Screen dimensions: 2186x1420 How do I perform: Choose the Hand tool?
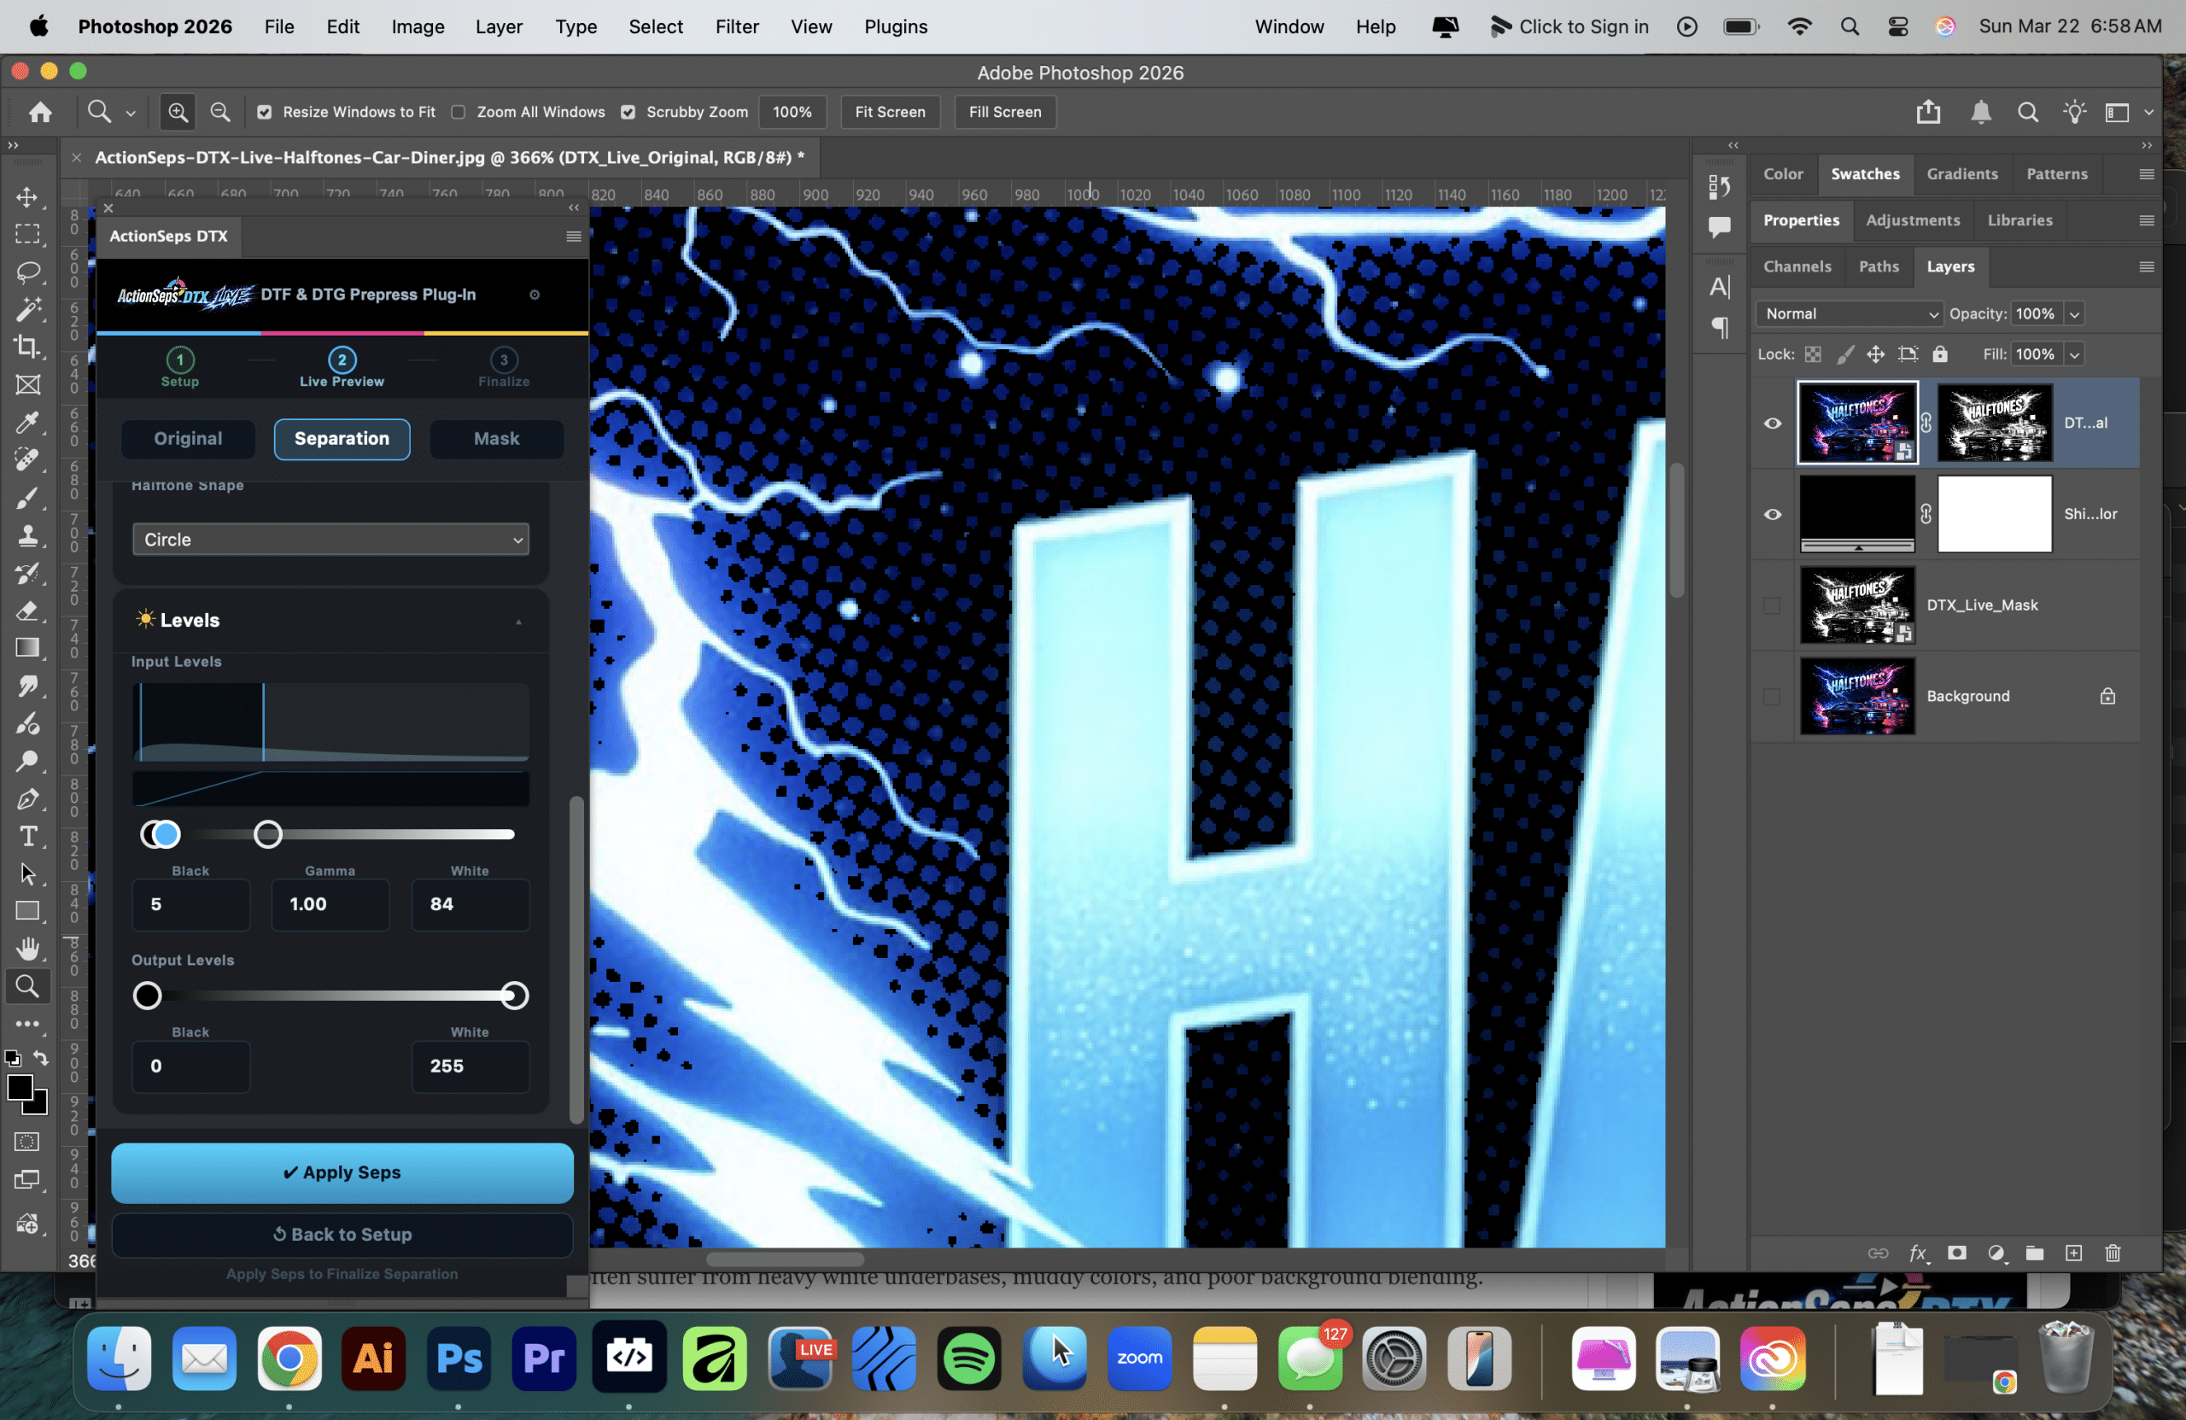click(x=27, y=948)
